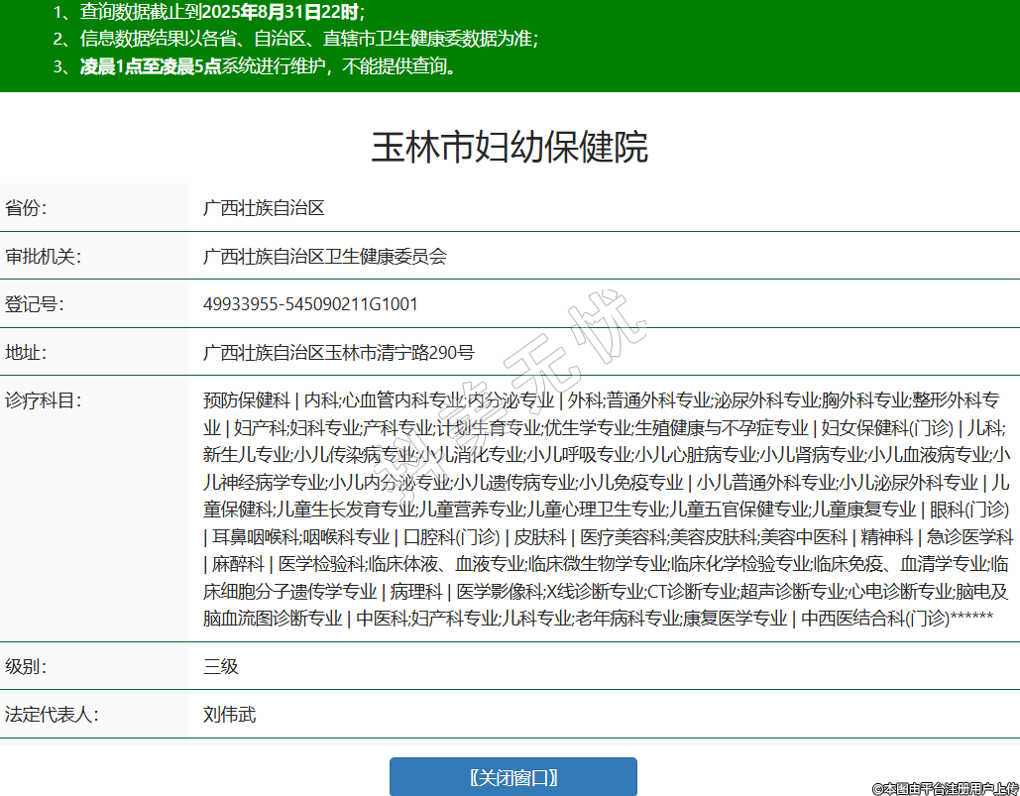Click the hospital title 玉林市妇幼保健院

click(x=510, y=147)
